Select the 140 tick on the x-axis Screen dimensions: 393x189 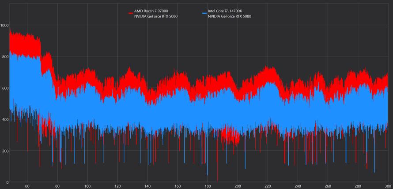pyautogui.click(x=147, y=186)
